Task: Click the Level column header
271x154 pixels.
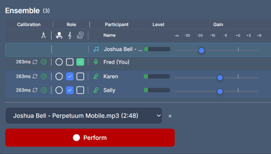Action: pyautogui.click(x=158, y=25)
